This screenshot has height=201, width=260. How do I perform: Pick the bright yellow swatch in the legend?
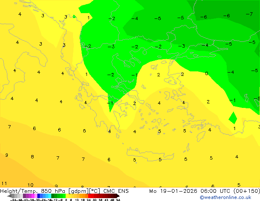click(x=67, y=196)
